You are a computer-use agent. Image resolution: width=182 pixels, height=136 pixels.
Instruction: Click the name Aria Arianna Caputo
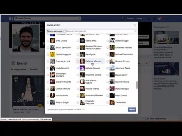coord(91,82)
